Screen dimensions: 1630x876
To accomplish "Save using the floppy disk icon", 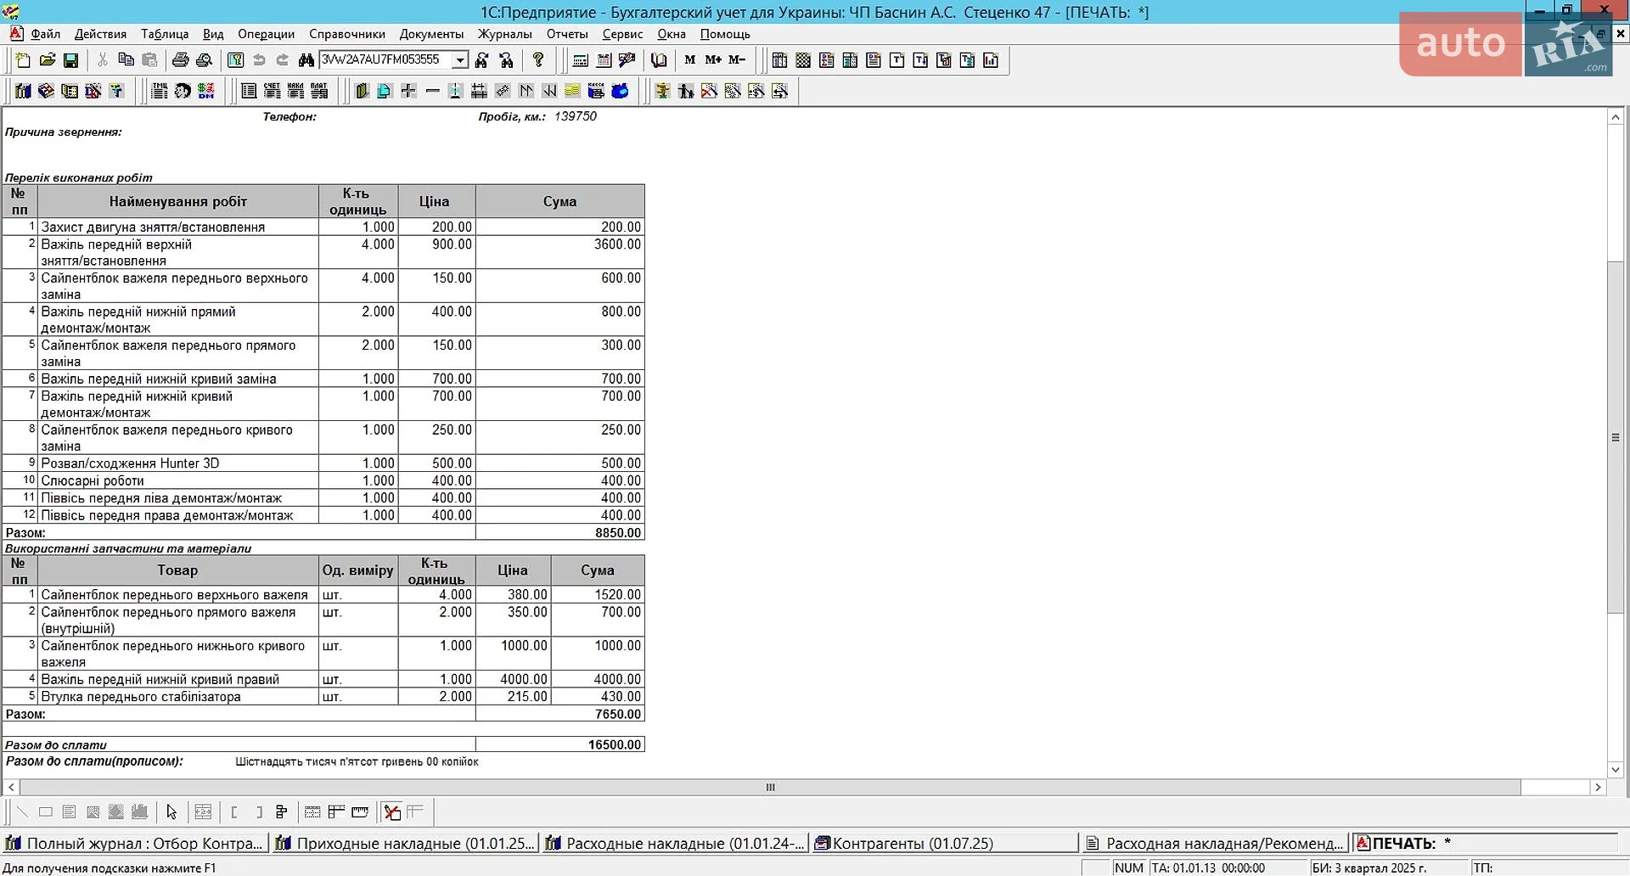I will coord(71,60).
